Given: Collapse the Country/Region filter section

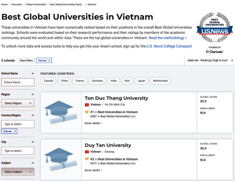Looking at the screenshot, I should [x=33, y=115].
